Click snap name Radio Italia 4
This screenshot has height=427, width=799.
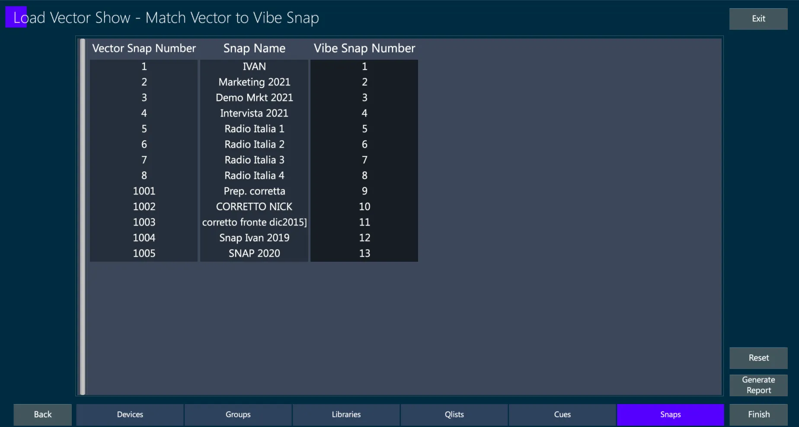(x=254, y=176)
